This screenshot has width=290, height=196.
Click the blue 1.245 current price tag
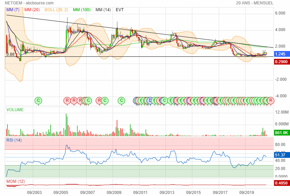coord(281,54)
